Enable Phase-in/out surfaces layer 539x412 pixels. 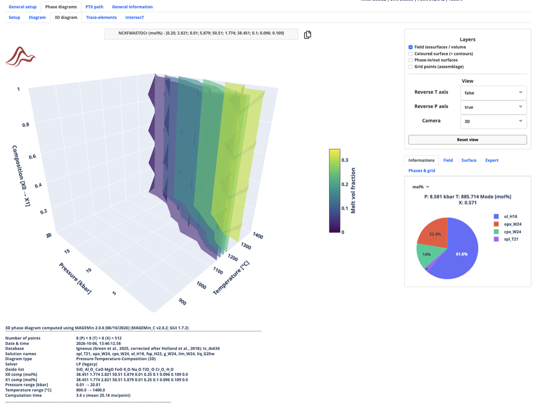(410, 60)
